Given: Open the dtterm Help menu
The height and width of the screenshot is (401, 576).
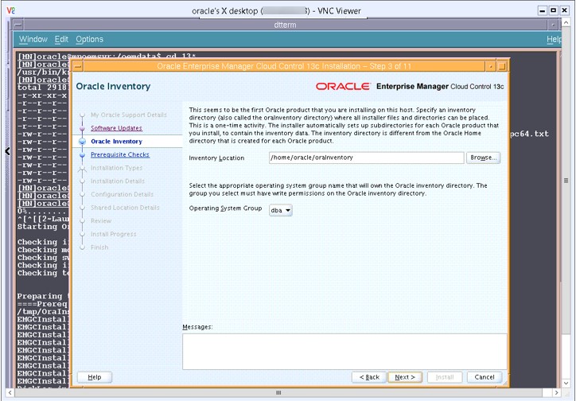Looking at the screenshot, I should (554, 39).
